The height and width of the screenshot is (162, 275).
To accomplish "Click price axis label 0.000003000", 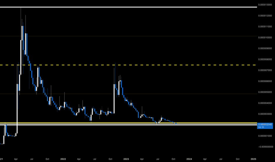I will point(265,114).
